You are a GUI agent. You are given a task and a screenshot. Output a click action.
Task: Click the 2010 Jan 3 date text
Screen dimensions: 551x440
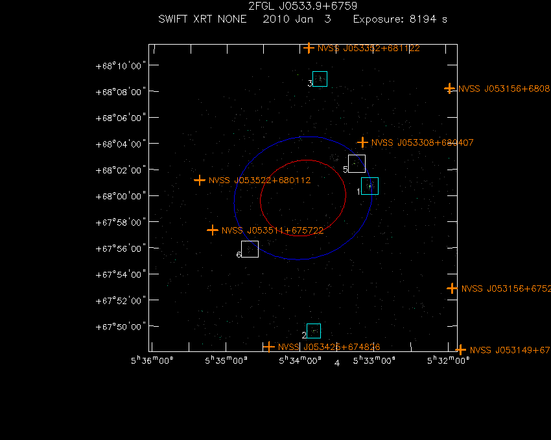tap(297, 19)
